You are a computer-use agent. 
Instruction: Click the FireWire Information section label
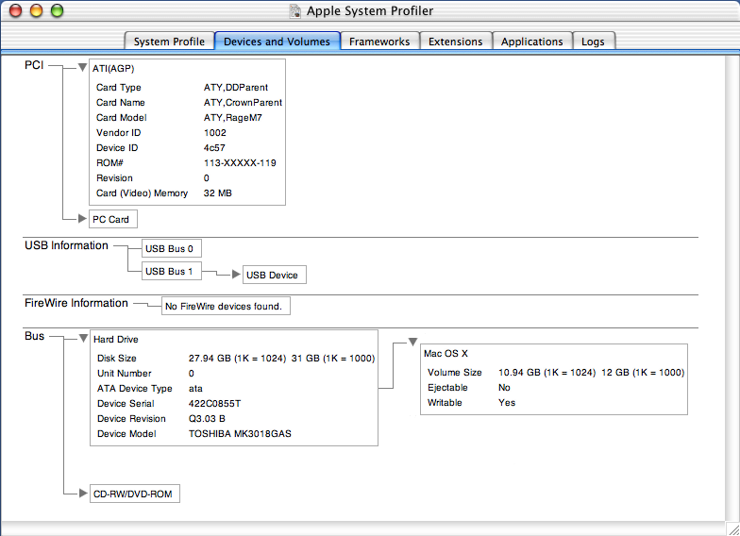[x=76, y=303]
